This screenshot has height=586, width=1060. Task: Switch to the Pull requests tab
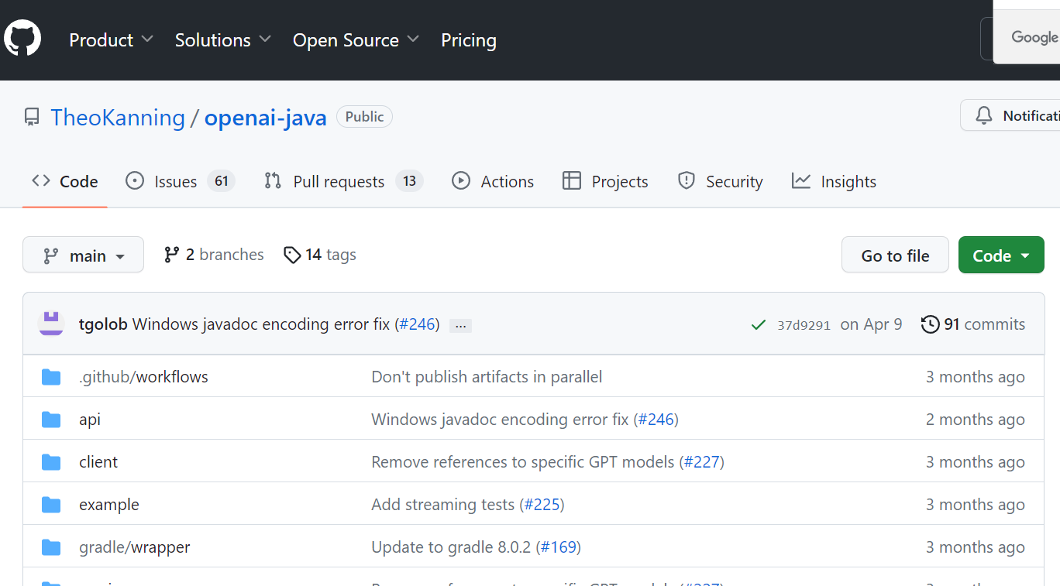343,181
